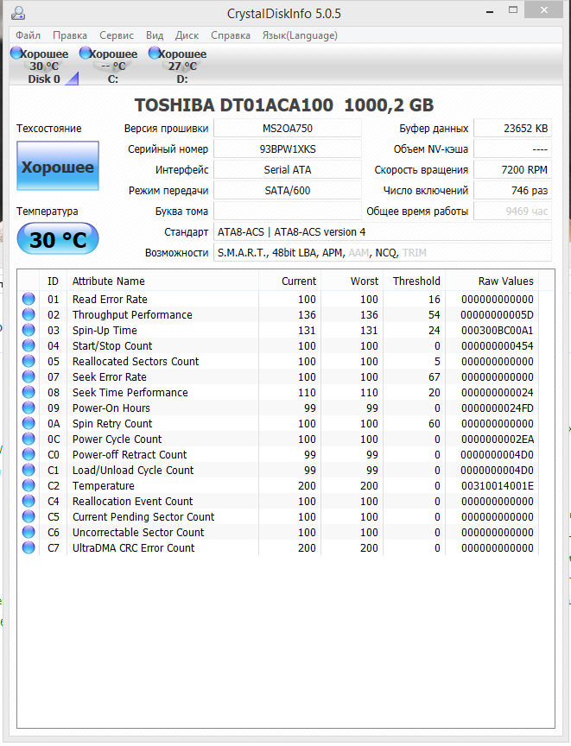The image size is (571, 746).
Task: Click the status orb for Power Cycle Count
Action: coord(29,439)
